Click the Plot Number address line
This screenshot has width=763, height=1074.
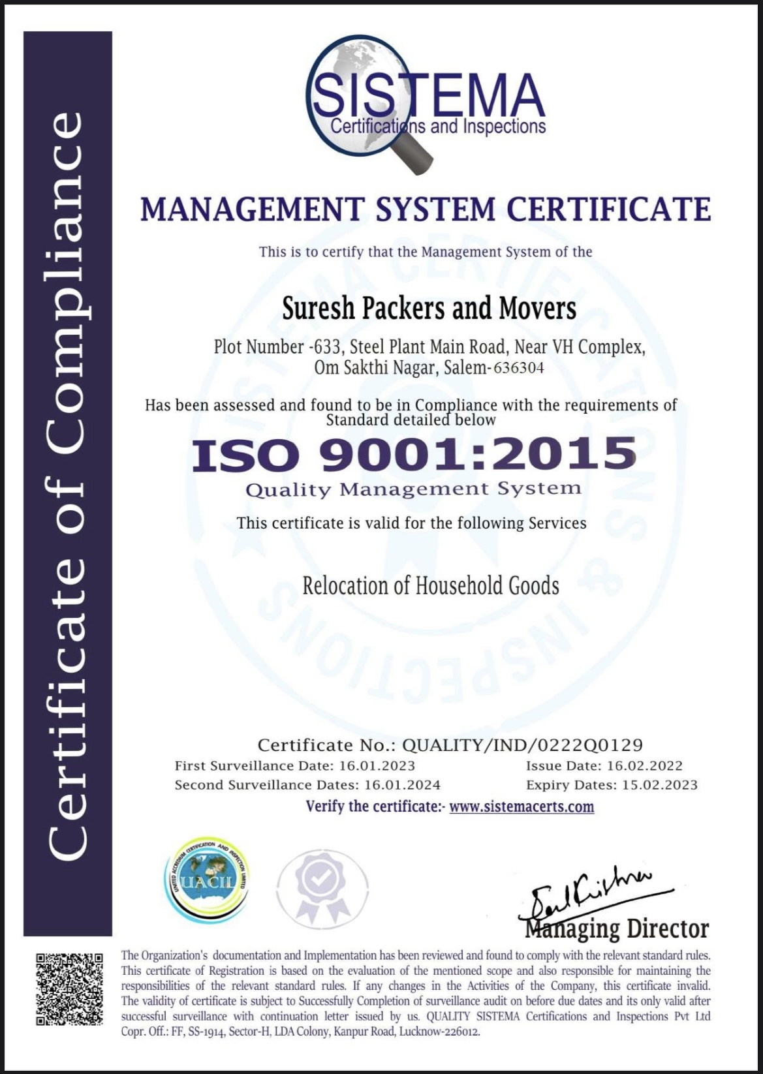coord(429,347)
